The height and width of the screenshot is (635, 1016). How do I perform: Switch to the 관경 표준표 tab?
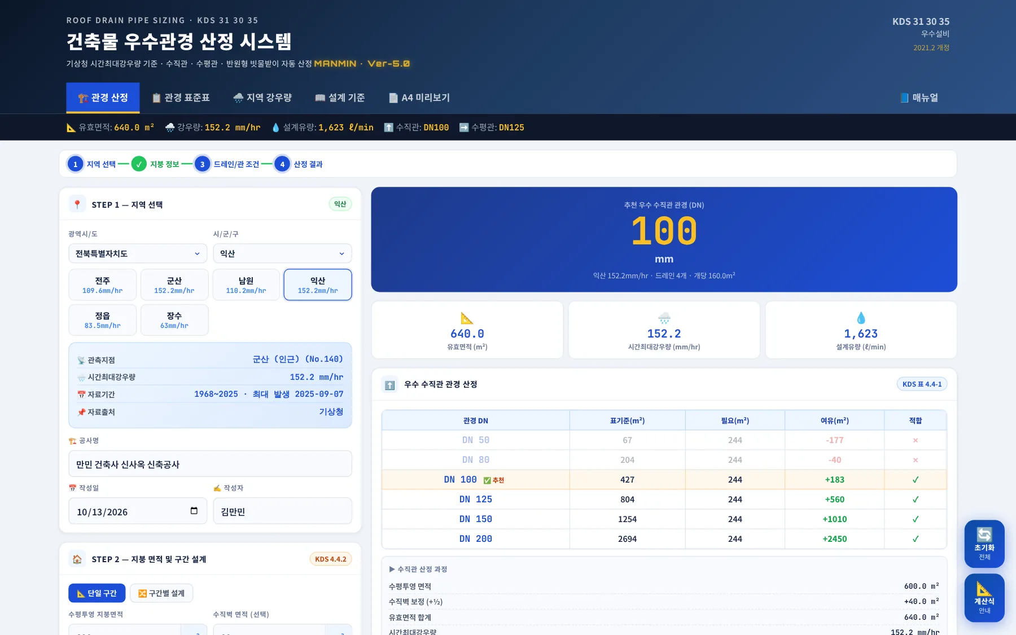pos(181,98)
